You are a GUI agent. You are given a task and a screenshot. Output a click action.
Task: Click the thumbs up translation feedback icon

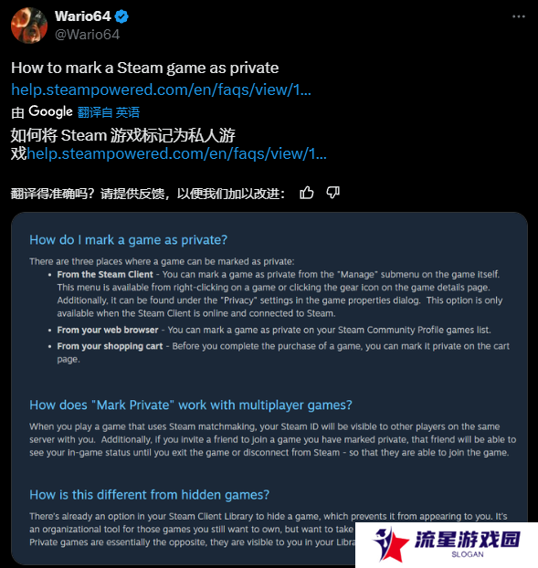click(x=307, y=193)
